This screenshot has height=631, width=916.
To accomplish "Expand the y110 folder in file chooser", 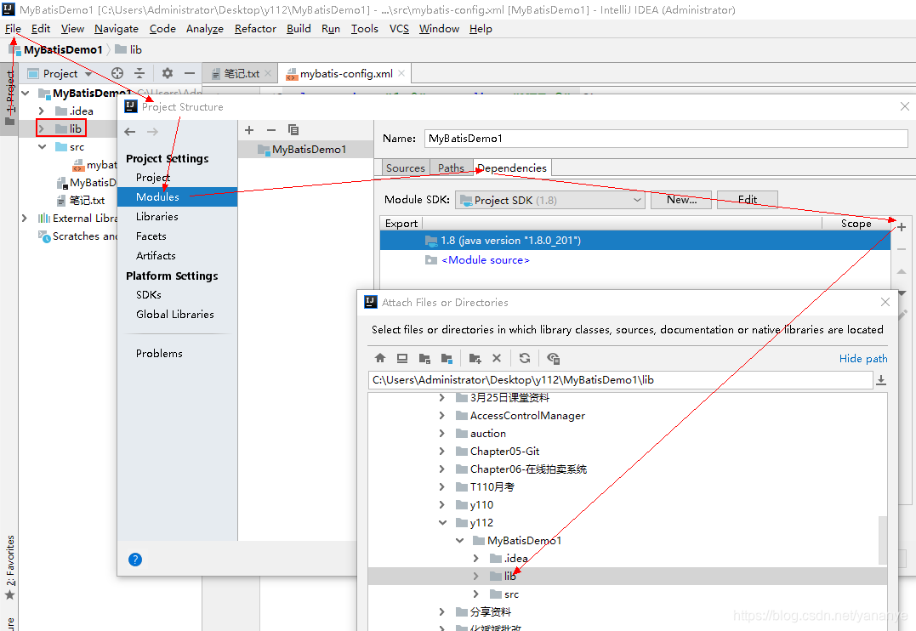I will [x=442, y=505].
